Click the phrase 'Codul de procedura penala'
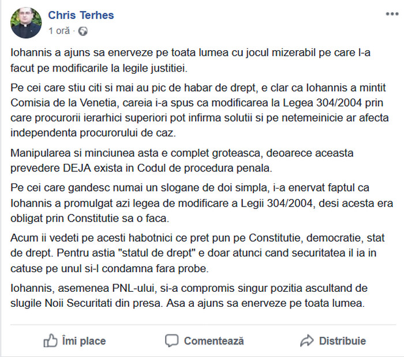This screenshot has width=404, height=357. pyautogui.click(x=204, y=168)
